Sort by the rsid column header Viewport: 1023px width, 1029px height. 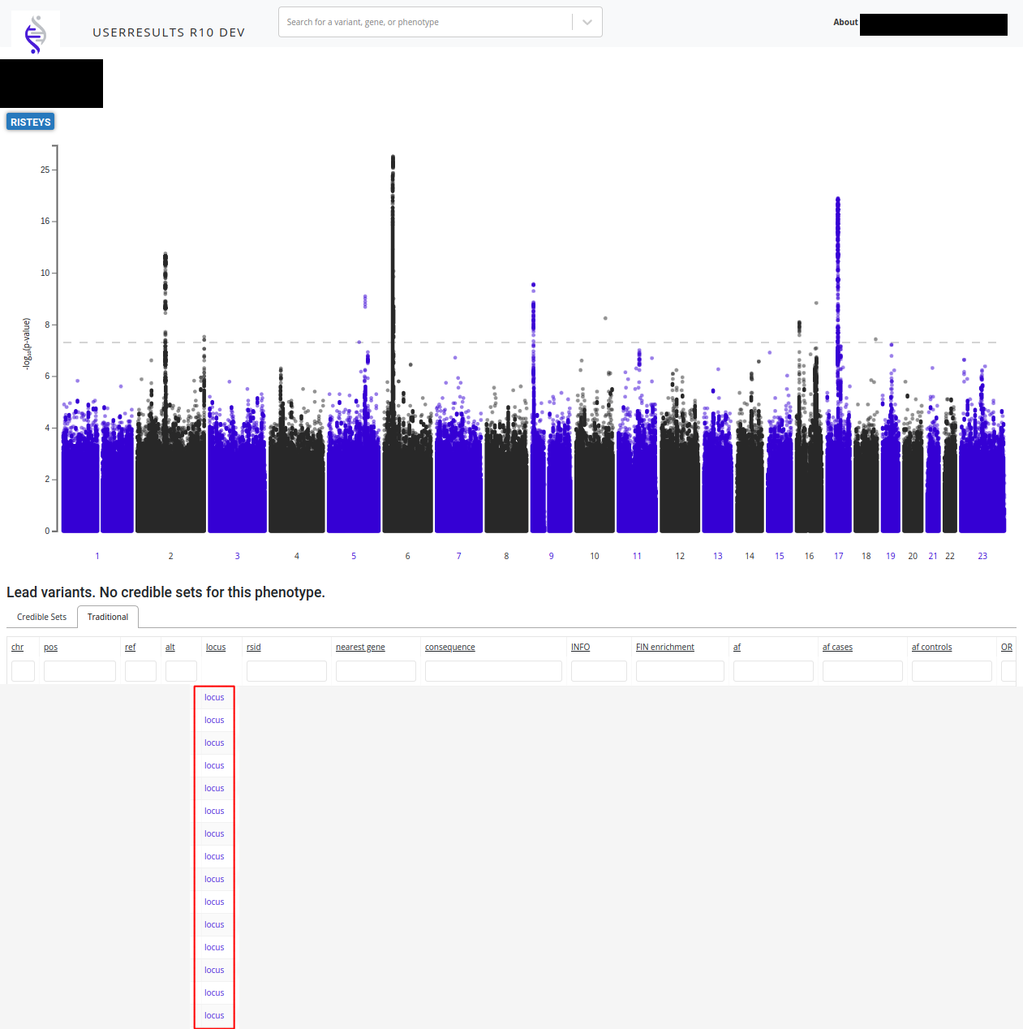click(254, 648)
